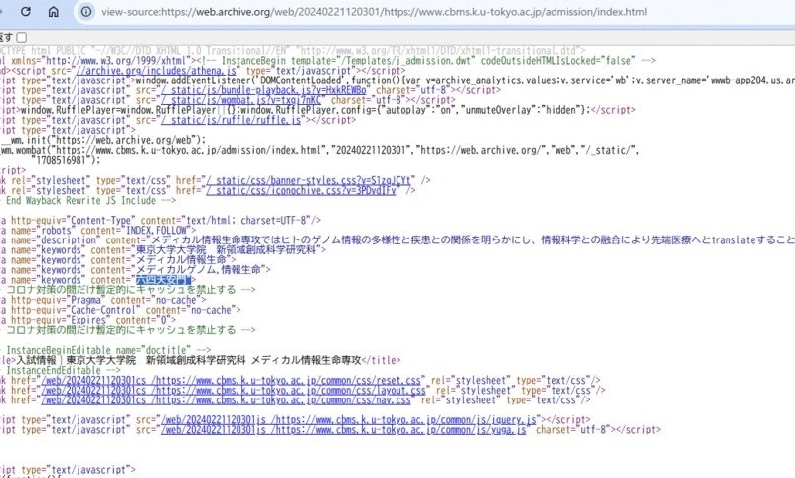Viewport: 795px width, 478px height.
Task: Toggle the line wrap checkbox
Action: (x=21, y=37)
